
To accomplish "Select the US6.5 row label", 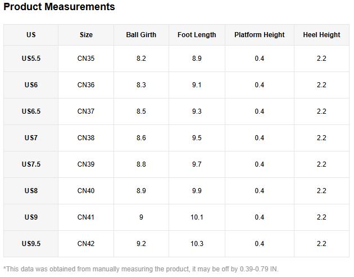I will 31,111.
